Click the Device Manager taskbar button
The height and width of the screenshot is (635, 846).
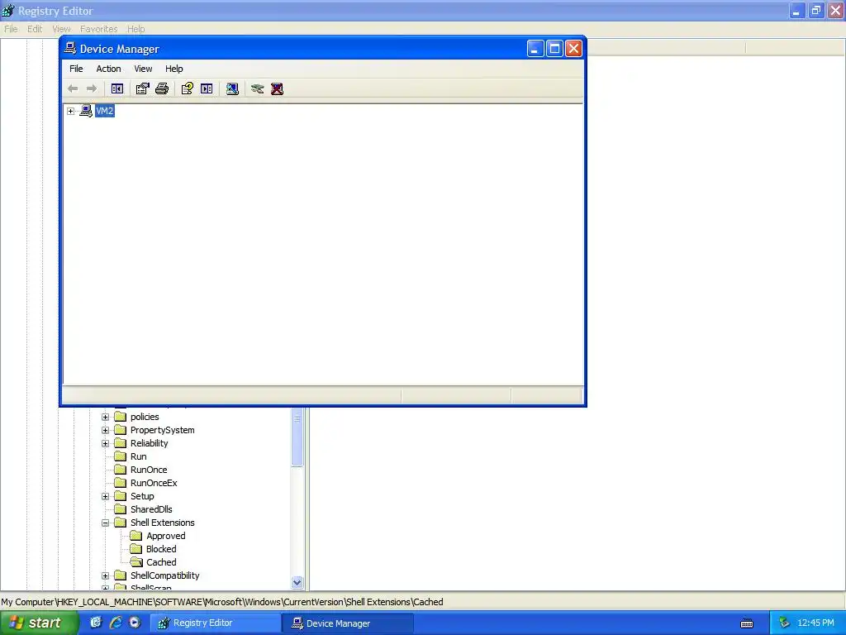[348, 623]
